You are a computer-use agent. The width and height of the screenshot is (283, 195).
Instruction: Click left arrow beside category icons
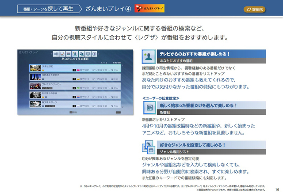click(x=51, y=54)
